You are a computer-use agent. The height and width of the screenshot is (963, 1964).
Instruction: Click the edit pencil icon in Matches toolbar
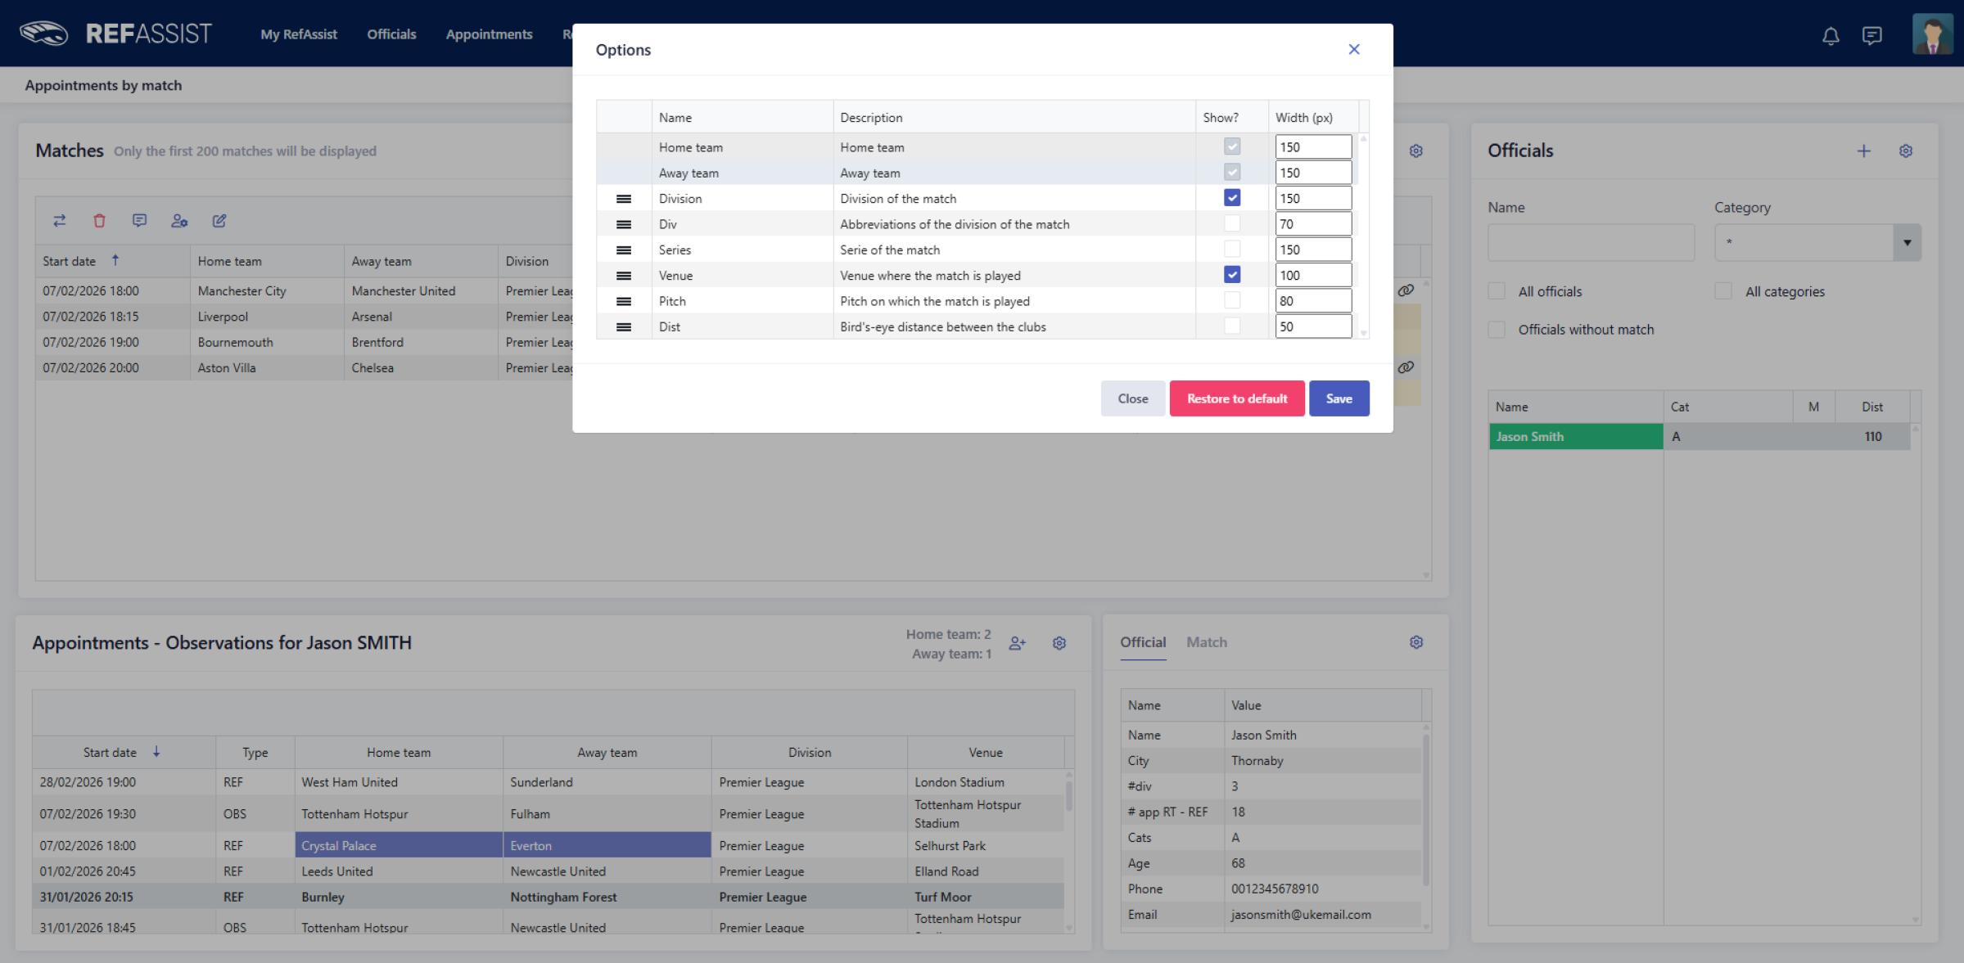coord(219,221)
